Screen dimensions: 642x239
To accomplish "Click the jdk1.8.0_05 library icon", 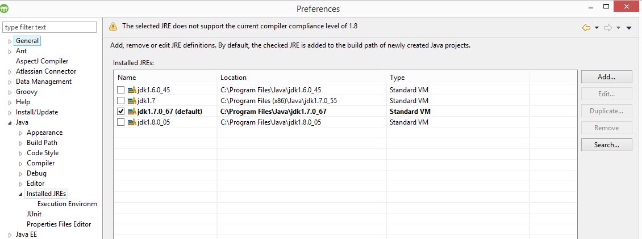I will coord(132,122).
